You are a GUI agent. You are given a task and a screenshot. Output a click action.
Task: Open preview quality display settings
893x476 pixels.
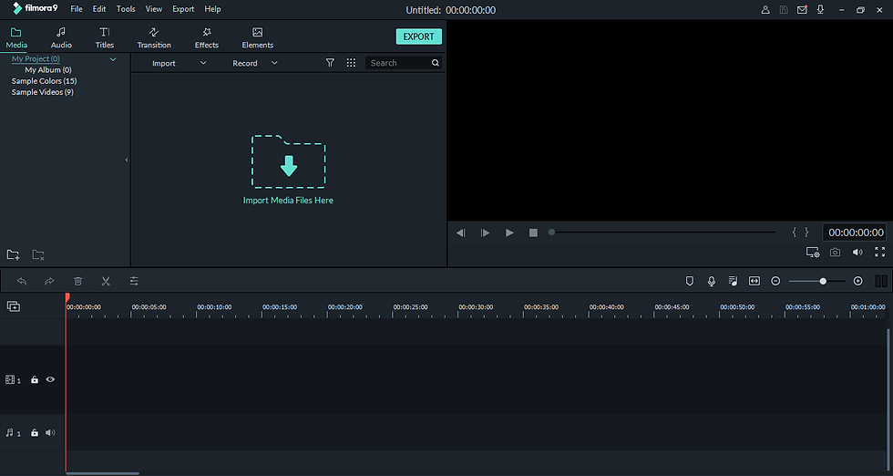point(813,252)
